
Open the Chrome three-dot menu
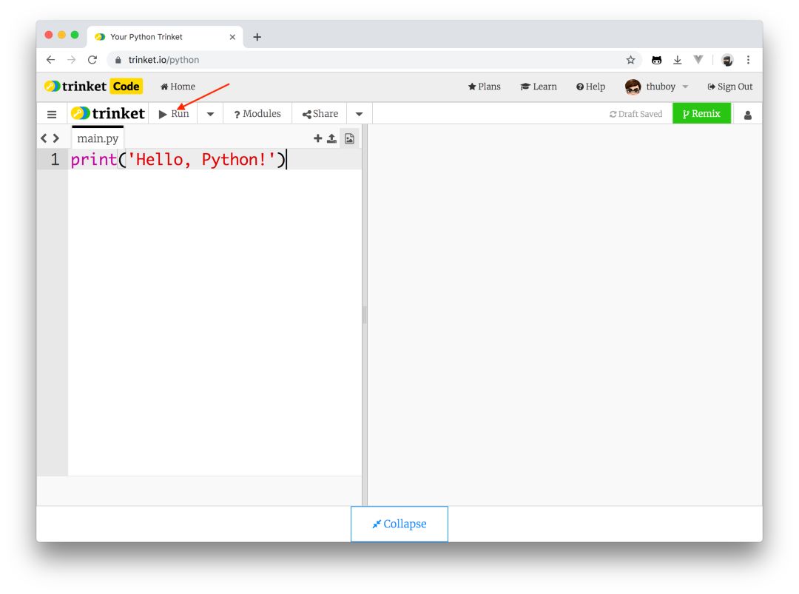click(748, 60)
